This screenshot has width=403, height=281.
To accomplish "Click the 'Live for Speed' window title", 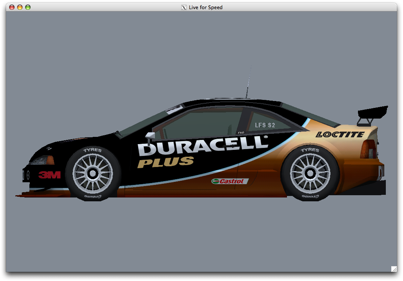I will pyautogui.click(x=206, y=8).
